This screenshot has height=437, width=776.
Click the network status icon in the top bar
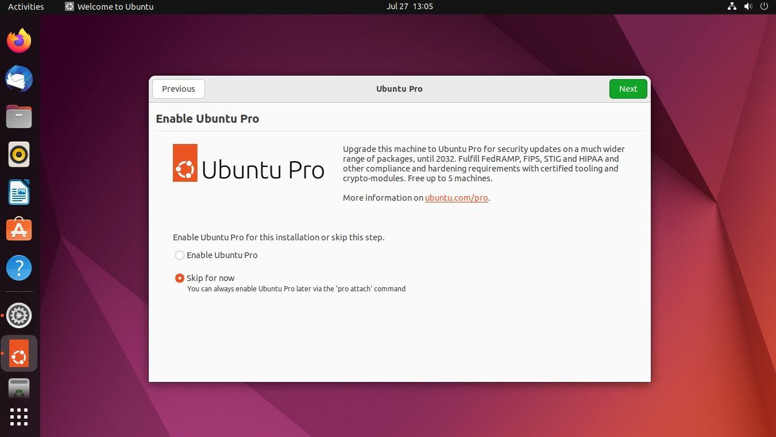[x=732, y=7]
